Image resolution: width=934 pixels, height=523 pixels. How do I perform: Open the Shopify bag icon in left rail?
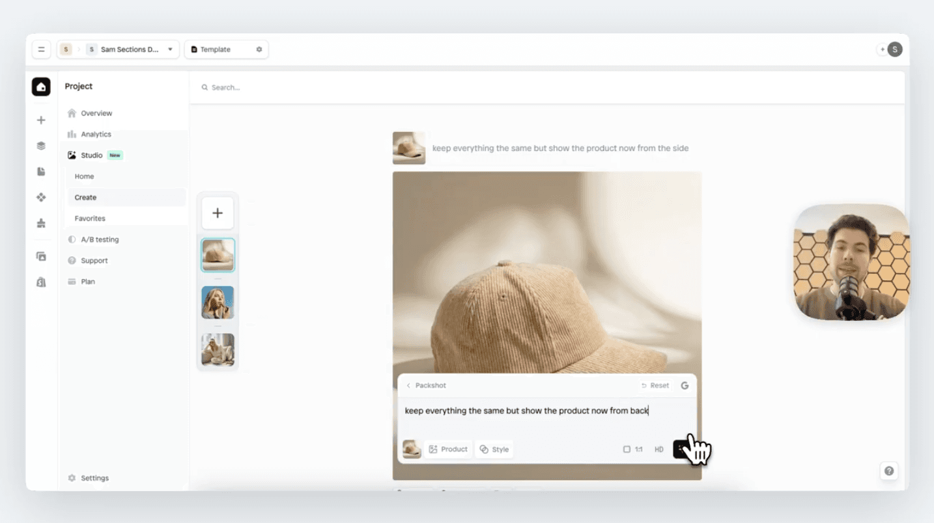(41, 282)
